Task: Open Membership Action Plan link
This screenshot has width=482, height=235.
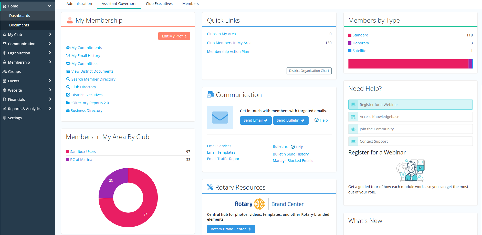Action: [x=228, y=52]
